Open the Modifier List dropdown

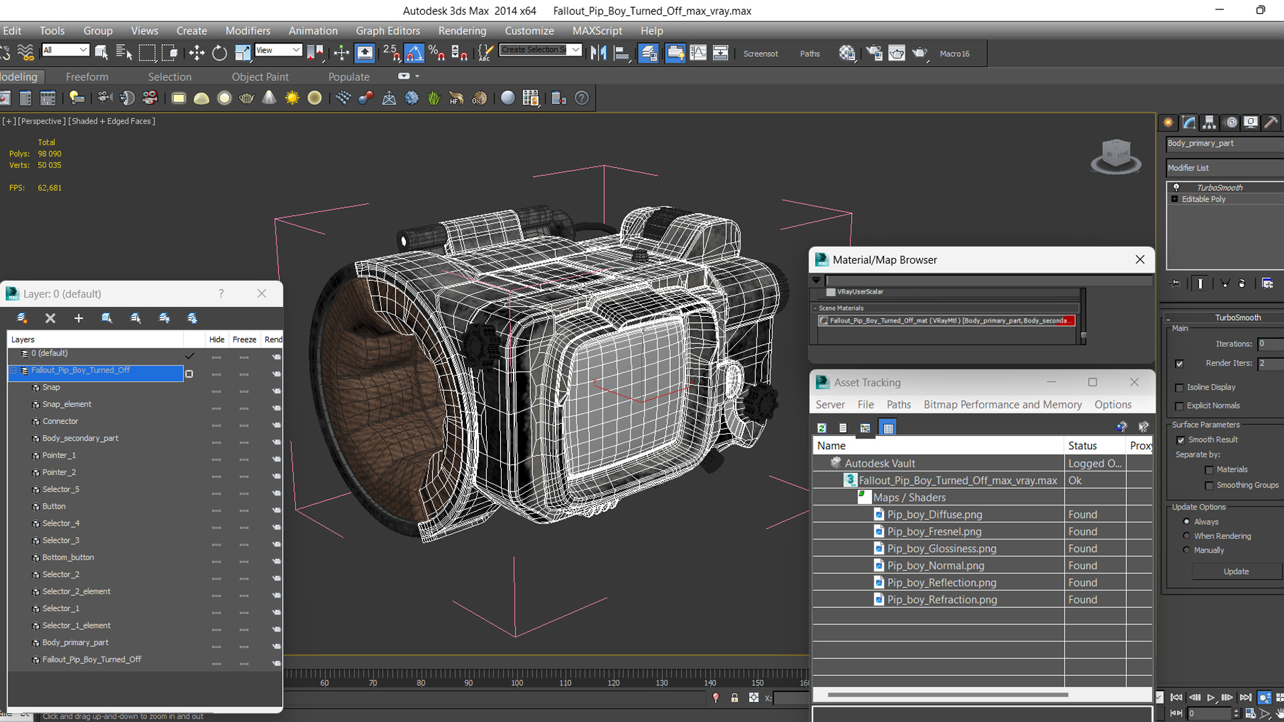pos(1222,168)
